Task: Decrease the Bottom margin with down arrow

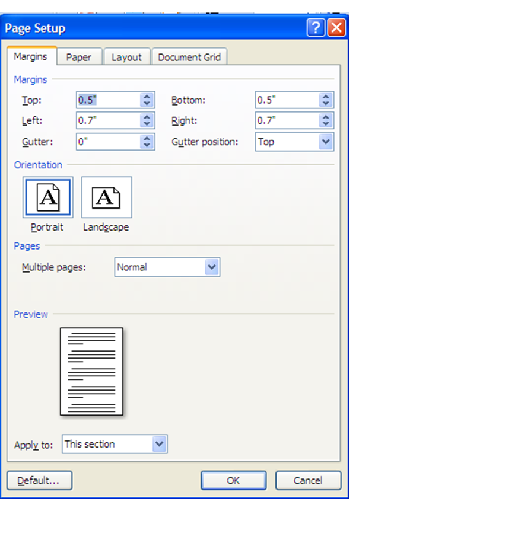Action: pyautogui.click(x=325, y=103)
